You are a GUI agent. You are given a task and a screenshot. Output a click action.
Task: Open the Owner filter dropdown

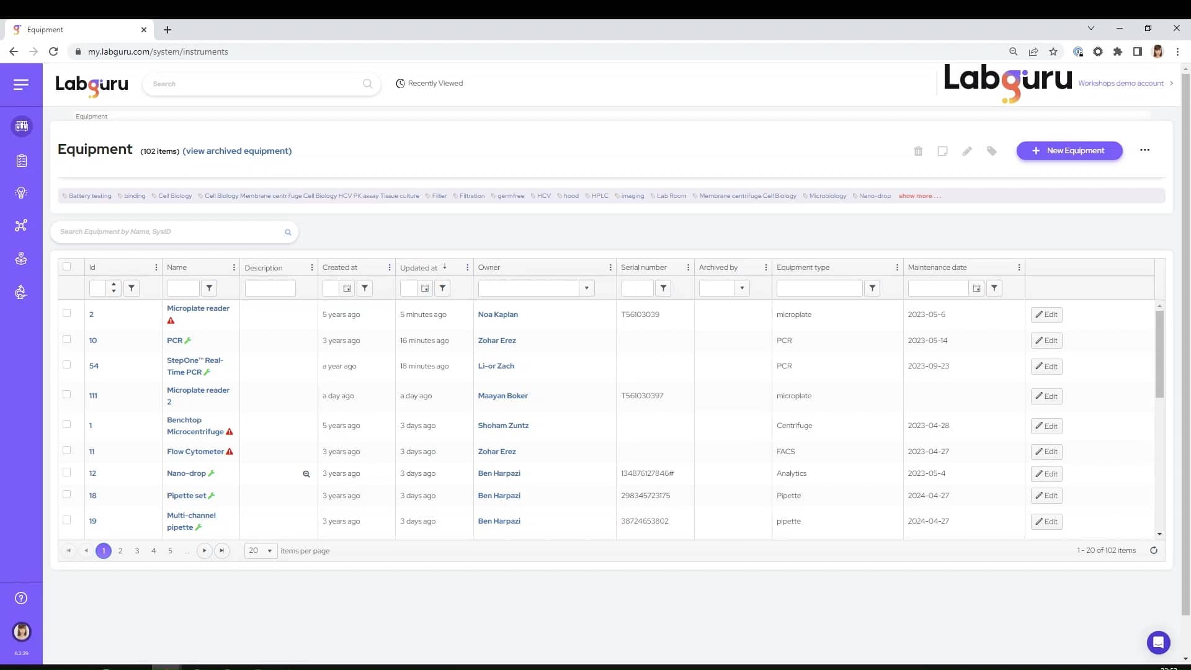tap(587, 288)
